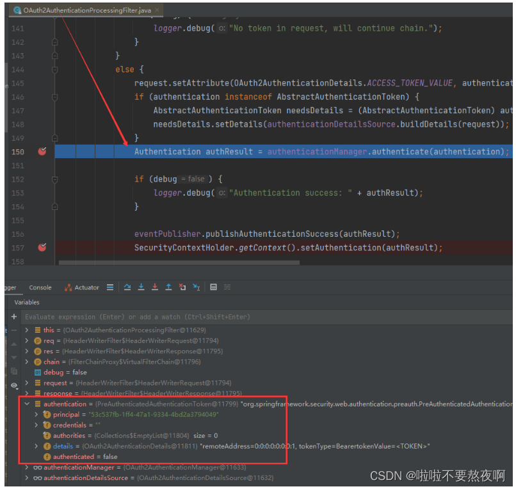Open the Actuator tab

click(x=82, y=287)
